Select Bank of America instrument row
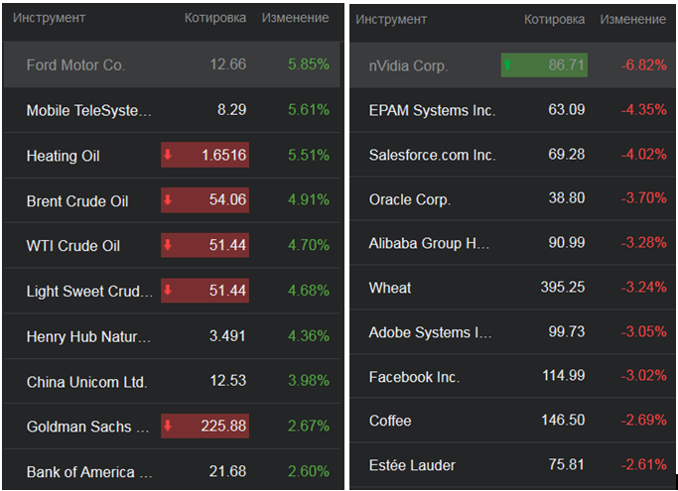Screen dimensions: 678x491 (89, 472)
